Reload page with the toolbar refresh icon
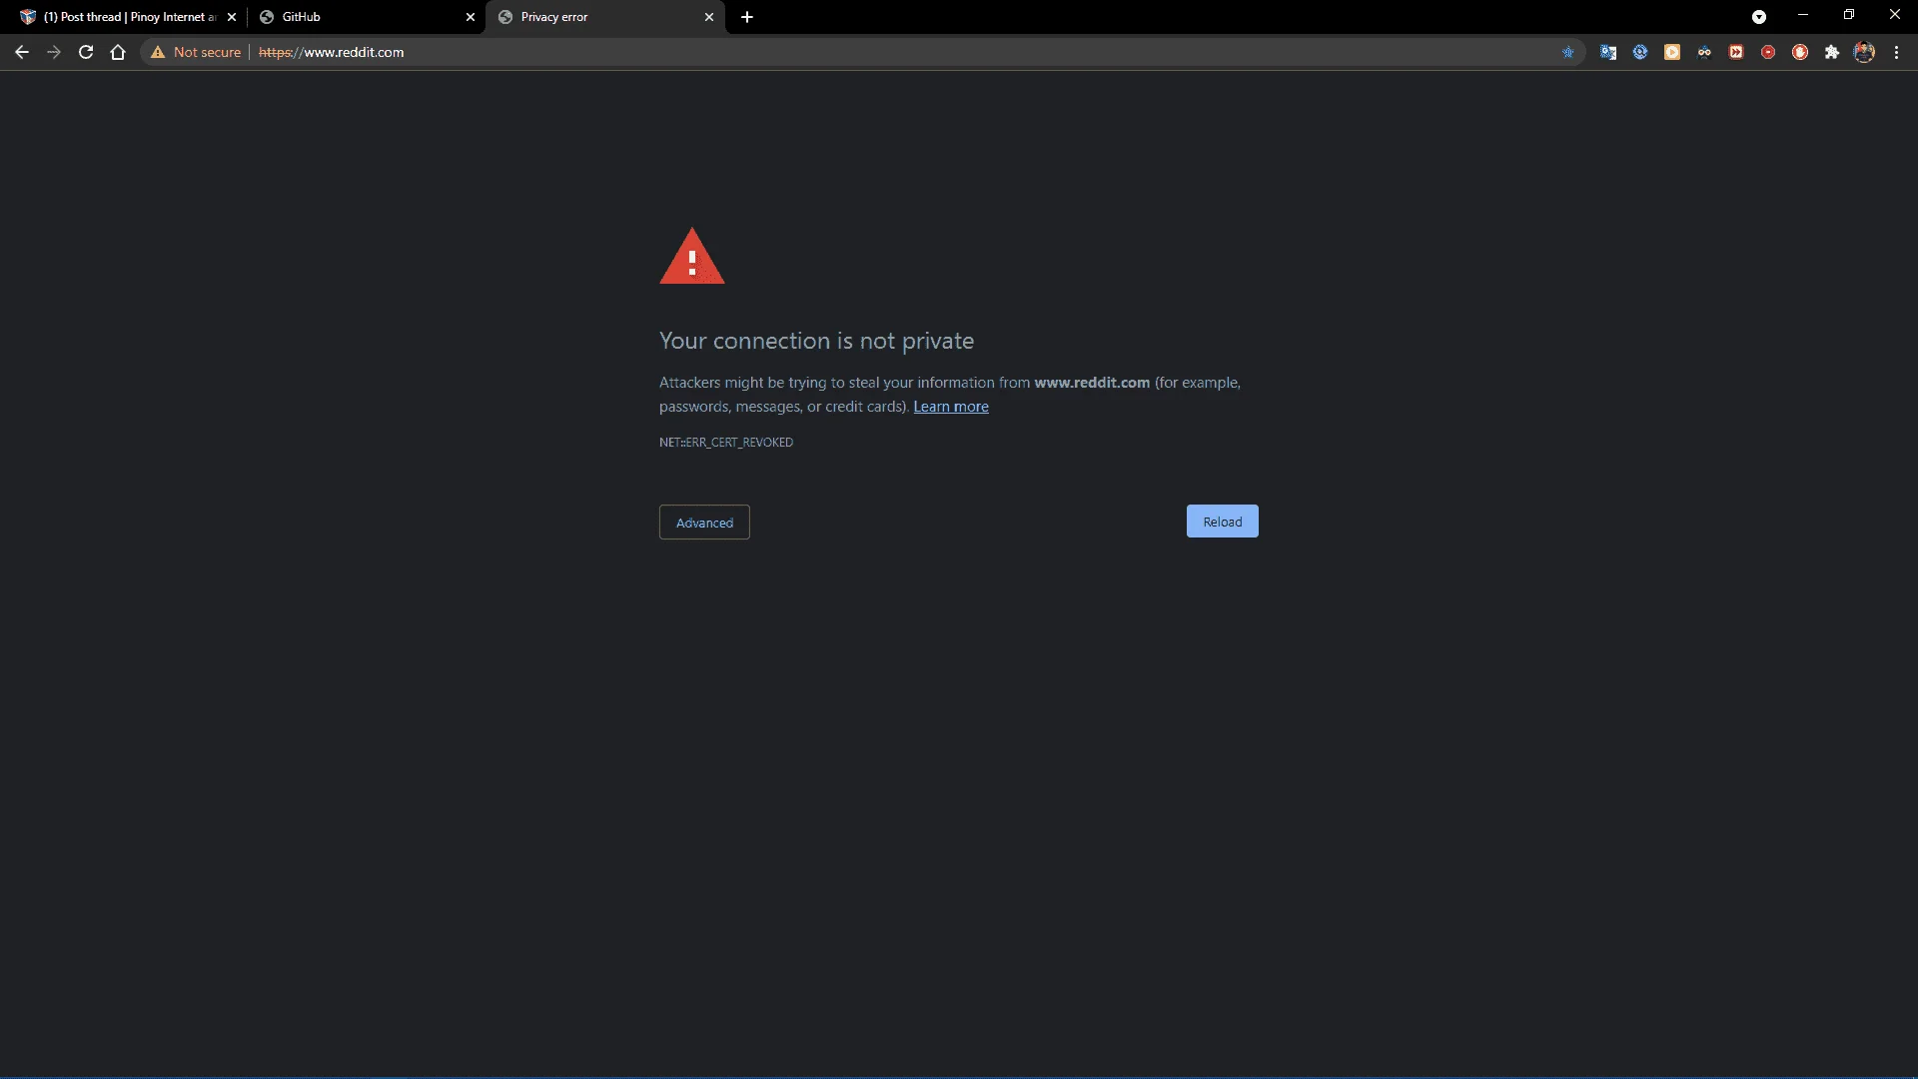The height and width of the screenshot is (1079, 1918). click(x=86, y=52)
